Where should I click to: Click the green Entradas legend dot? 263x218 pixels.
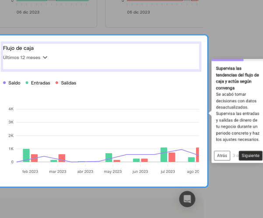pyautogui.click(x=27, y=83)
